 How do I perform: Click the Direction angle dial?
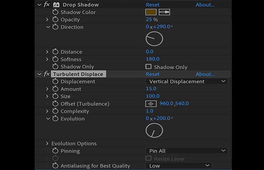point(154,39)
